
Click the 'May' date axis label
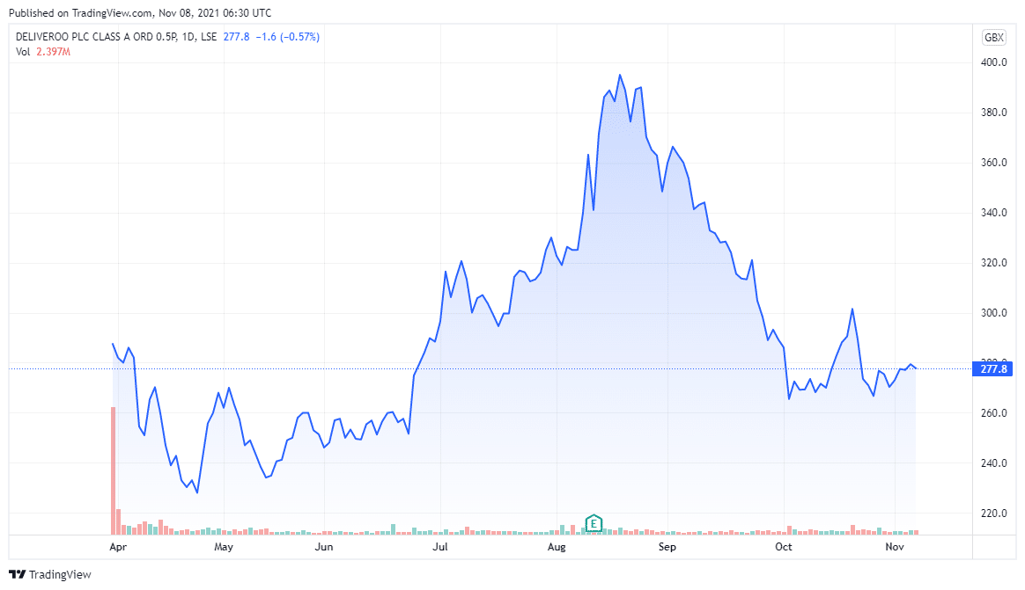point(224,547)
